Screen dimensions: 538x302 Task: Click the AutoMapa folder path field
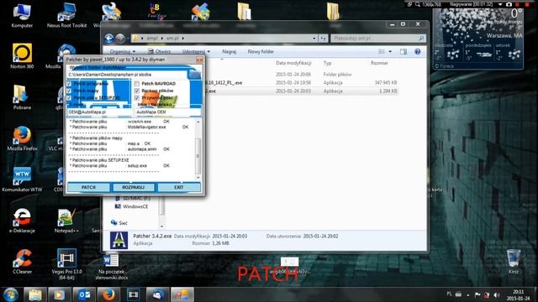point(127,75)
